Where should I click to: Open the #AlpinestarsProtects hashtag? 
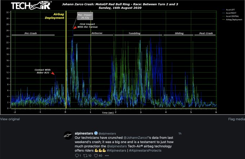pos(145,150)
